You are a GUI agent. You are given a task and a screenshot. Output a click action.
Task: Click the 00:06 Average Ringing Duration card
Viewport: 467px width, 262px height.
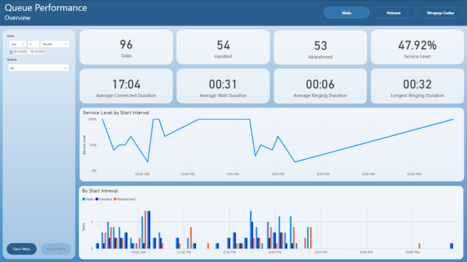pos(320,86)
